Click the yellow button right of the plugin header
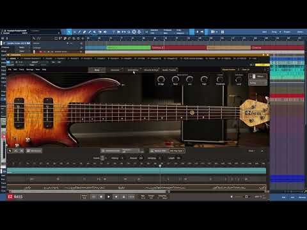This screenshot has height=230, width=307. [262, 65]
